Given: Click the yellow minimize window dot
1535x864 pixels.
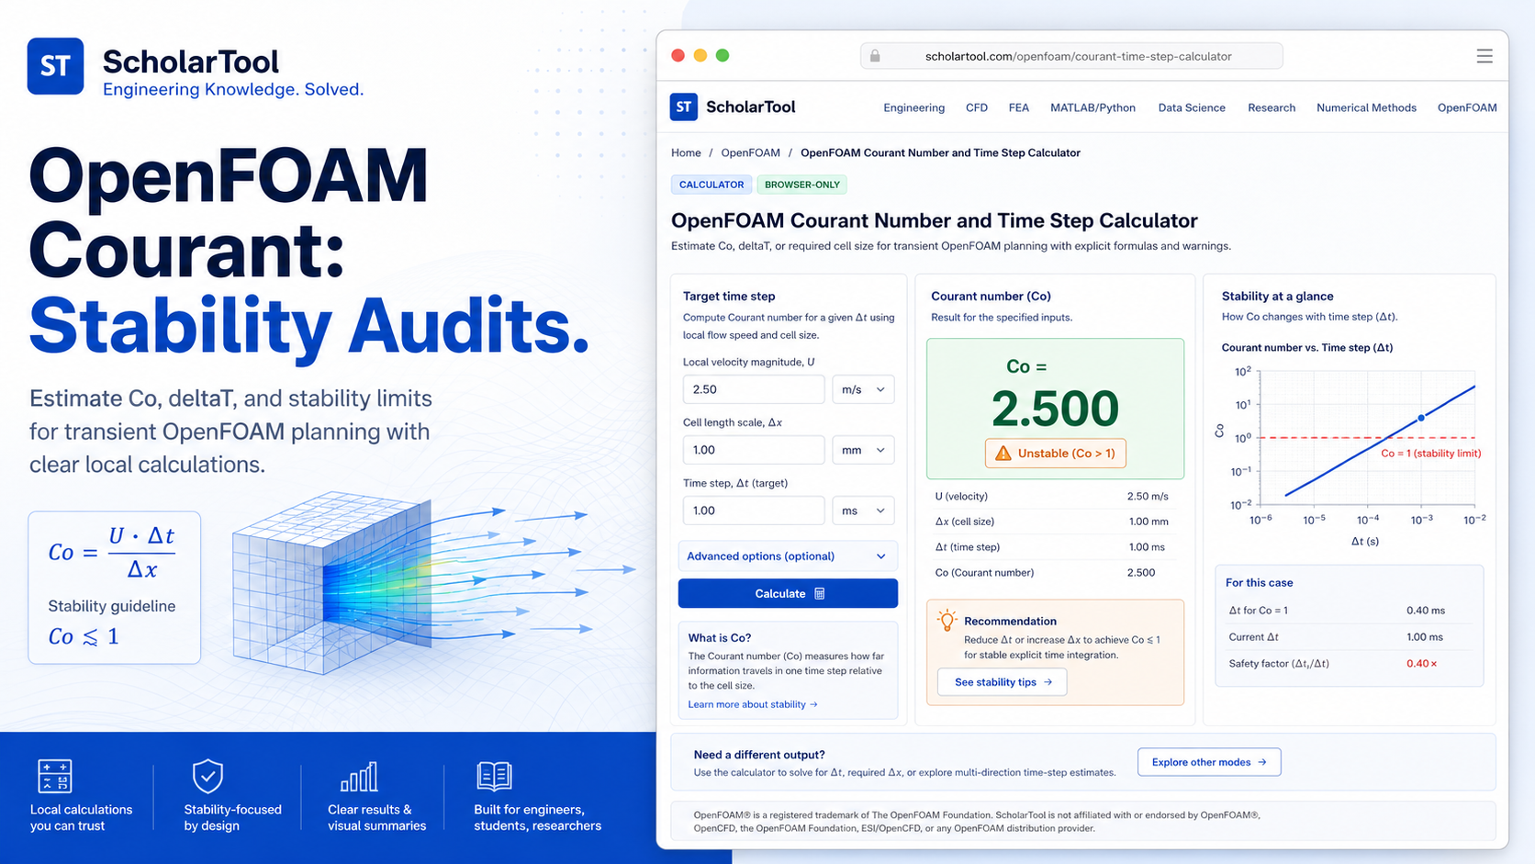Looking at the screenshot, I should 700,55.
